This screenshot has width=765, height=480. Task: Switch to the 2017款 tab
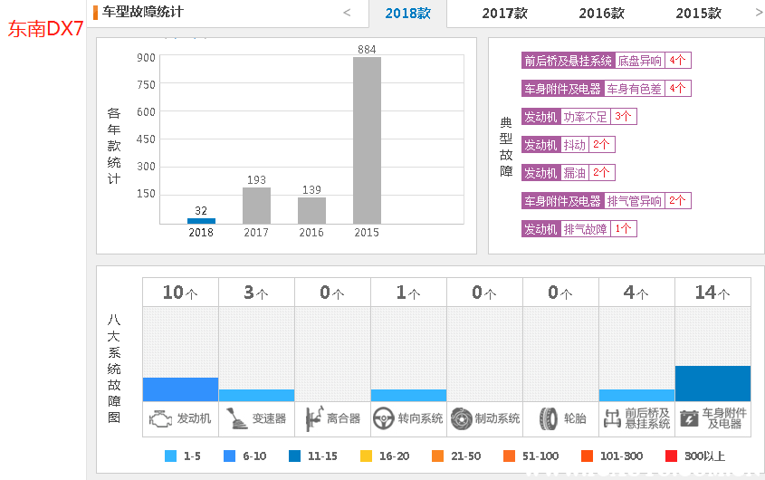pos(505,14)
